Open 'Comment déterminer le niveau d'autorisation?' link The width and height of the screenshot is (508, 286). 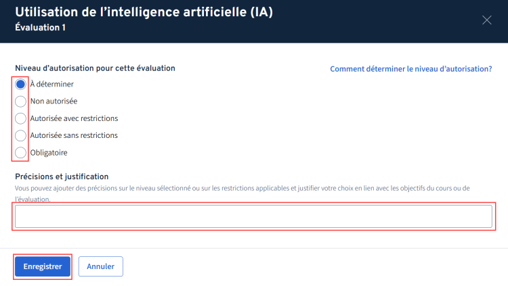(x=411, y=68)
